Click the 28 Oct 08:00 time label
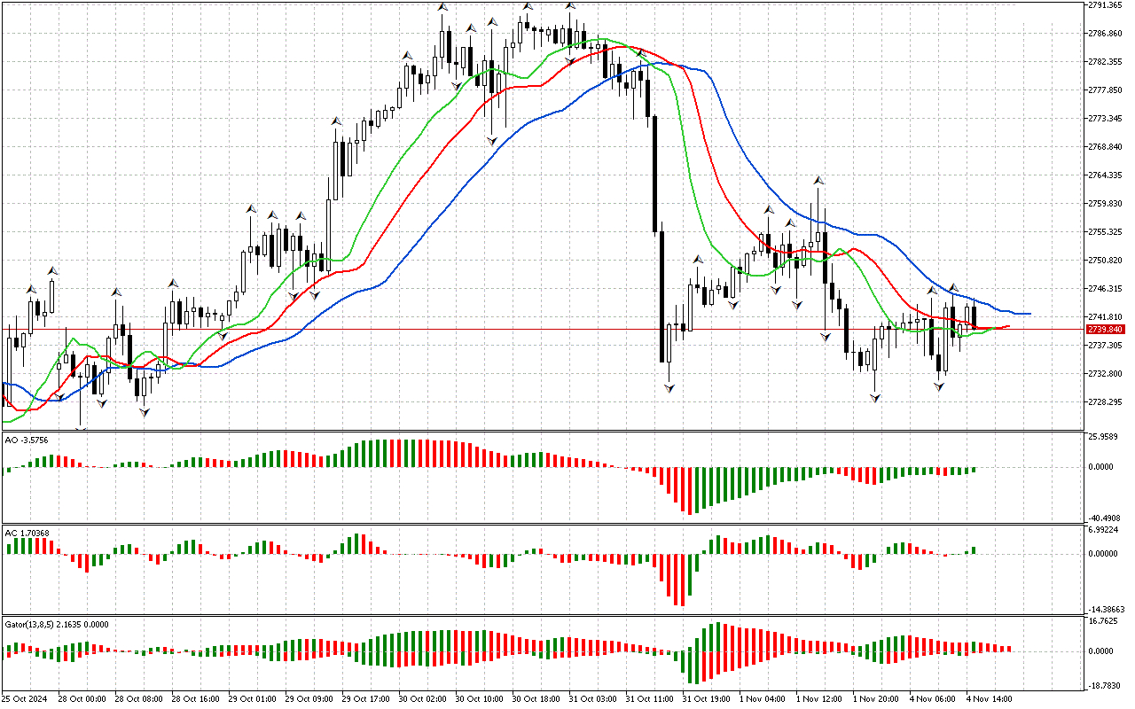This screenshot has width=1135, height=709. (139, 699)
